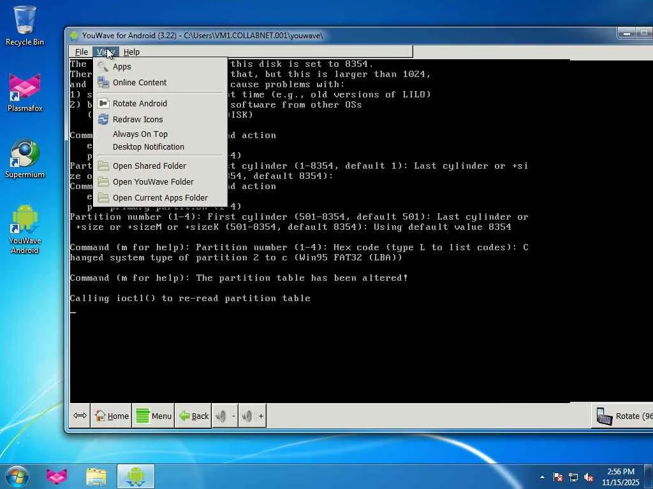Screen dimensions: 653x489
Task: Click the Apps magnifier icon
Action: click(103, 66)
